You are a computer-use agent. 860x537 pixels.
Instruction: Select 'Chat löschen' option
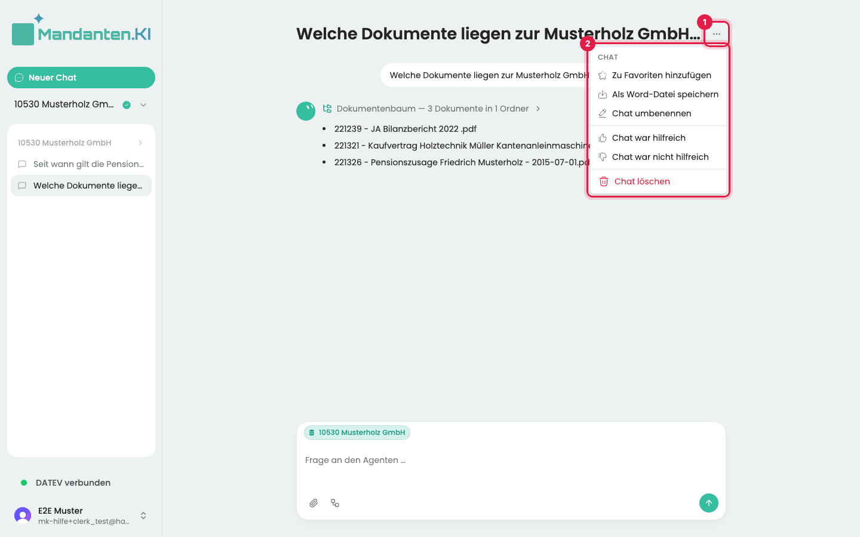658,182
